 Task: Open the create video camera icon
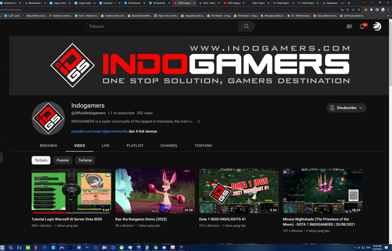pyautogui.click(x=349, y=26)
